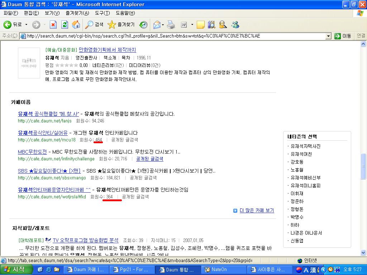Viewport: 367px width, 275px height.
Task: Select 유재석여친 in 네티즌의 선택
Action: [x=301, y=154]
